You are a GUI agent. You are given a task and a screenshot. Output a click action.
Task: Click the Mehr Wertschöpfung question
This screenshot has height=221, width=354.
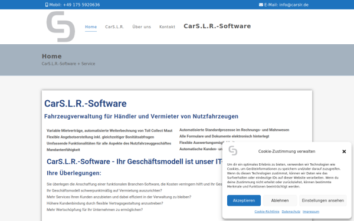[94, 209]
